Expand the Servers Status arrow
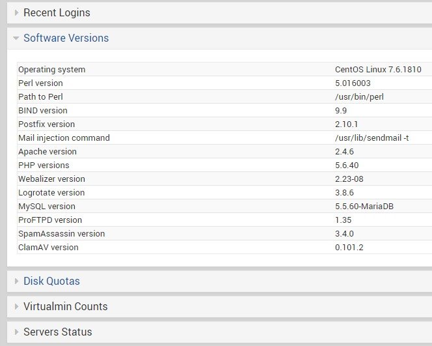This screenshot has width=432, height=346. tap(16, 332)
